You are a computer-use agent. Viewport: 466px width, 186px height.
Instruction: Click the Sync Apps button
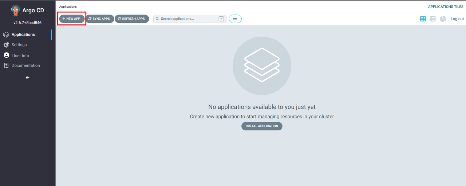pos(100,19)
